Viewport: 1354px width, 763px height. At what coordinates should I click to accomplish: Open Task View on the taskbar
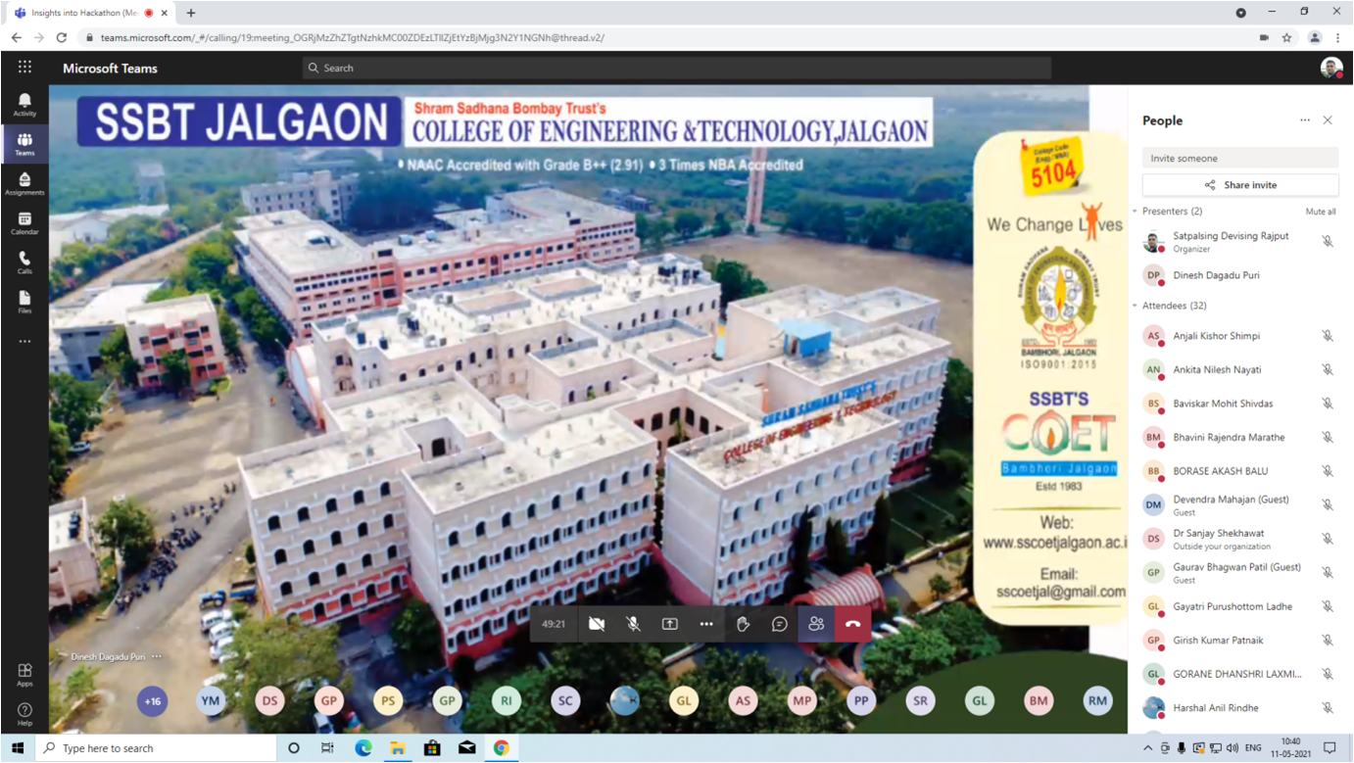tap(328, 748)
